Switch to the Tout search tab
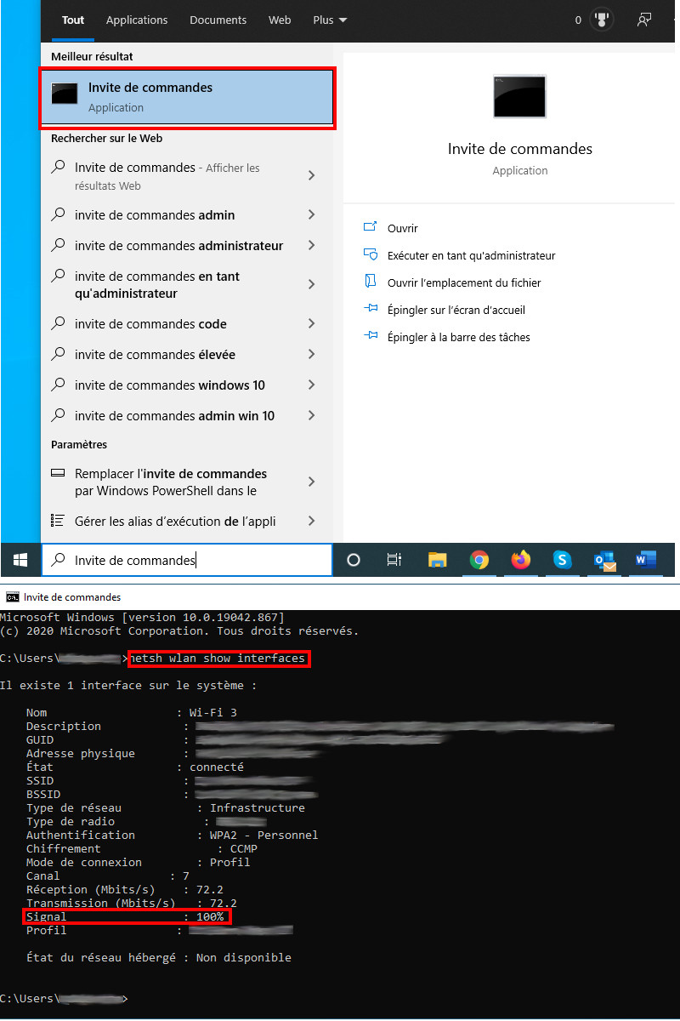 point(73,20)
